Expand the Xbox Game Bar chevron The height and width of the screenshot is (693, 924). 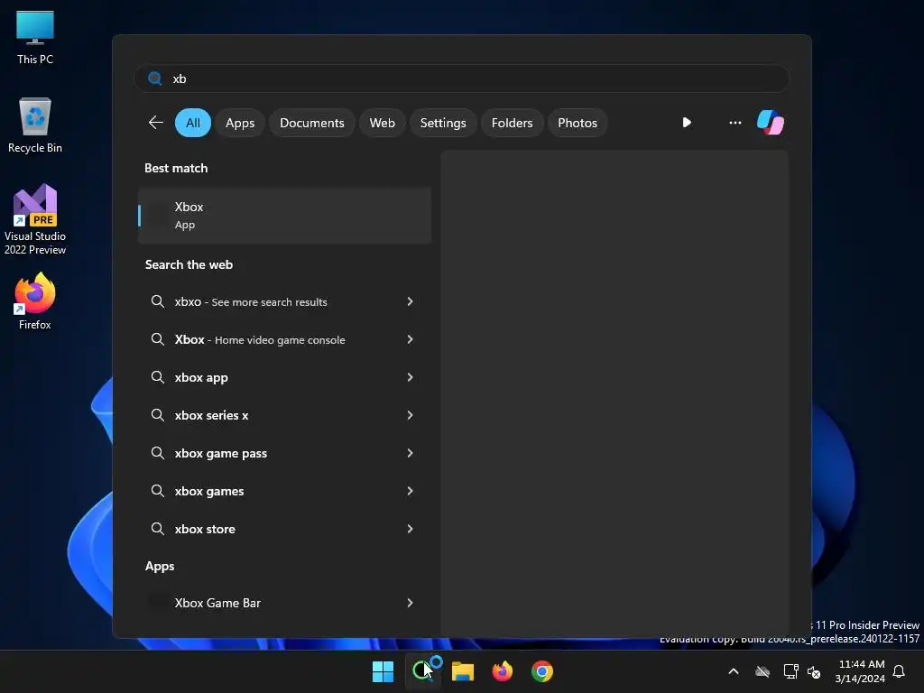(x=411, y=603)
